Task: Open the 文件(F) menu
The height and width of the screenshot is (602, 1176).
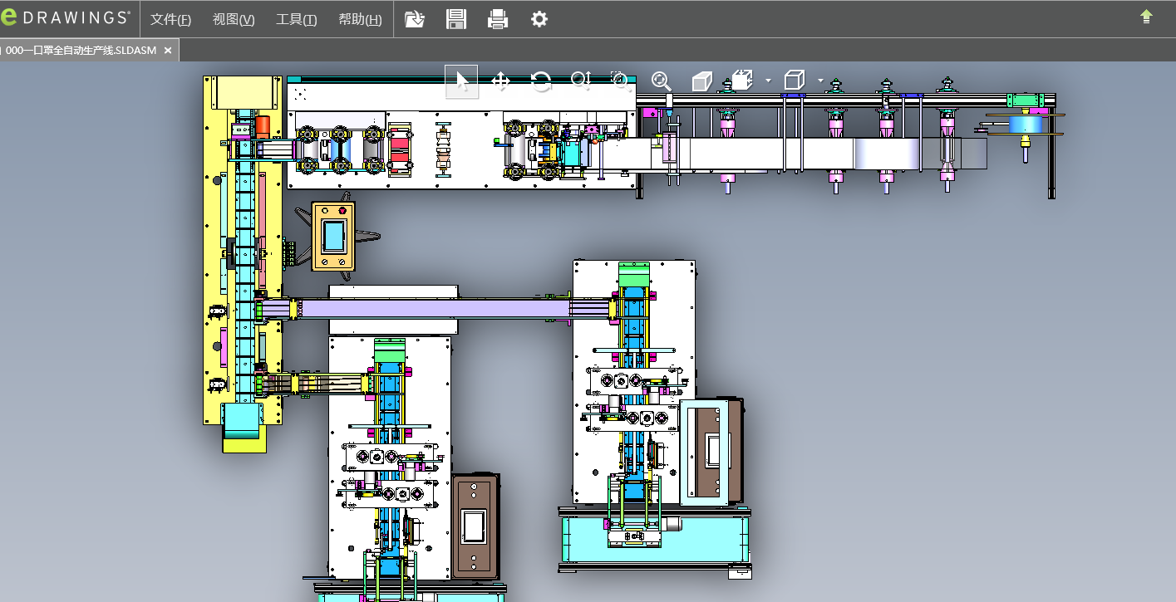Action: pos(170,19)
